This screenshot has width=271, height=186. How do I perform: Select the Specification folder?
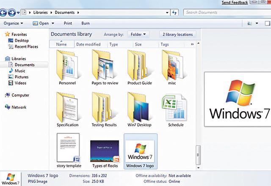(67, 110)
